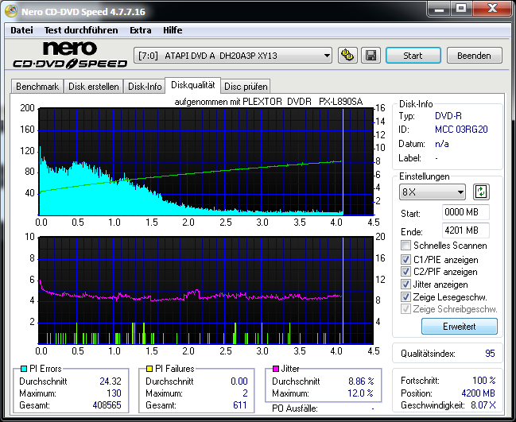This screenshot has width=516, height=422.
Task: Click the magenta Jitter legend square
Action: pyautogui.click(x=276, y=369)
